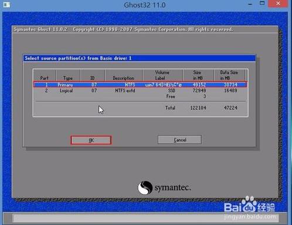Click the Volume Label column header
This screenshot has width=292, height=225.
162,75
